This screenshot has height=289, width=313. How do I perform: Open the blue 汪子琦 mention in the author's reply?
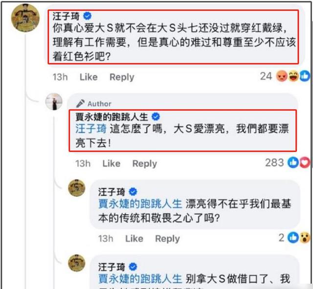click(x=91, y=129)
